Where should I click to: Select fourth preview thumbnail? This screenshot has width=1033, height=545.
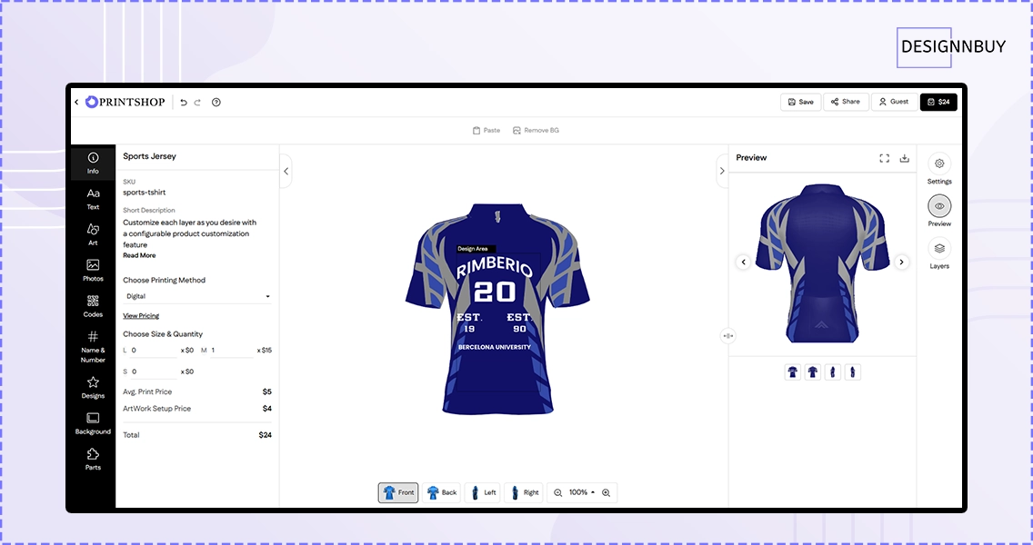[x=852, y=372]
